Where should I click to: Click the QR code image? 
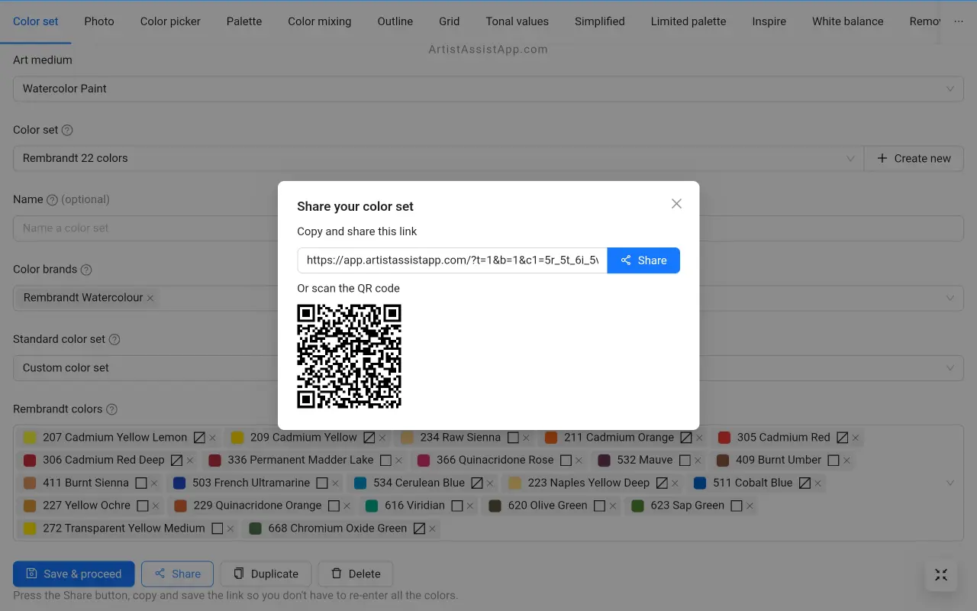pyautogui.click(x=349, y=356)
